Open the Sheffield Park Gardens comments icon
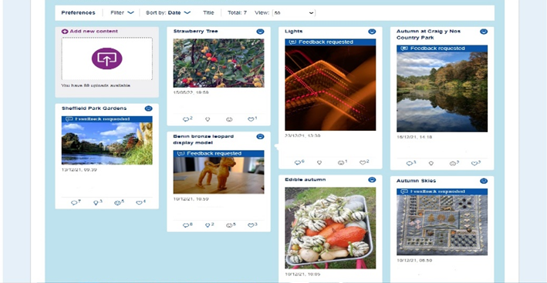This screenshot has height=283, width=547. point(74,202)
